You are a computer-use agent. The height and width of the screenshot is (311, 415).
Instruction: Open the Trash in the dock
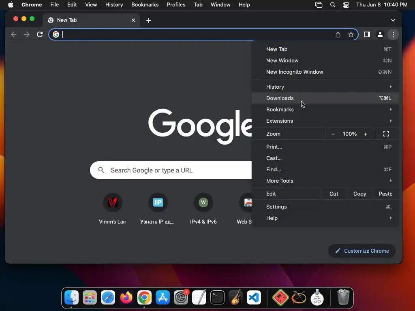click(x=343, y=298)
